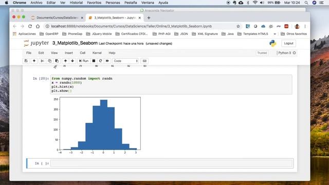The width and height of the screenshot is (329, 185).
Task: Move selected cell down with the arrow icon
Action: tap(72, 61)
